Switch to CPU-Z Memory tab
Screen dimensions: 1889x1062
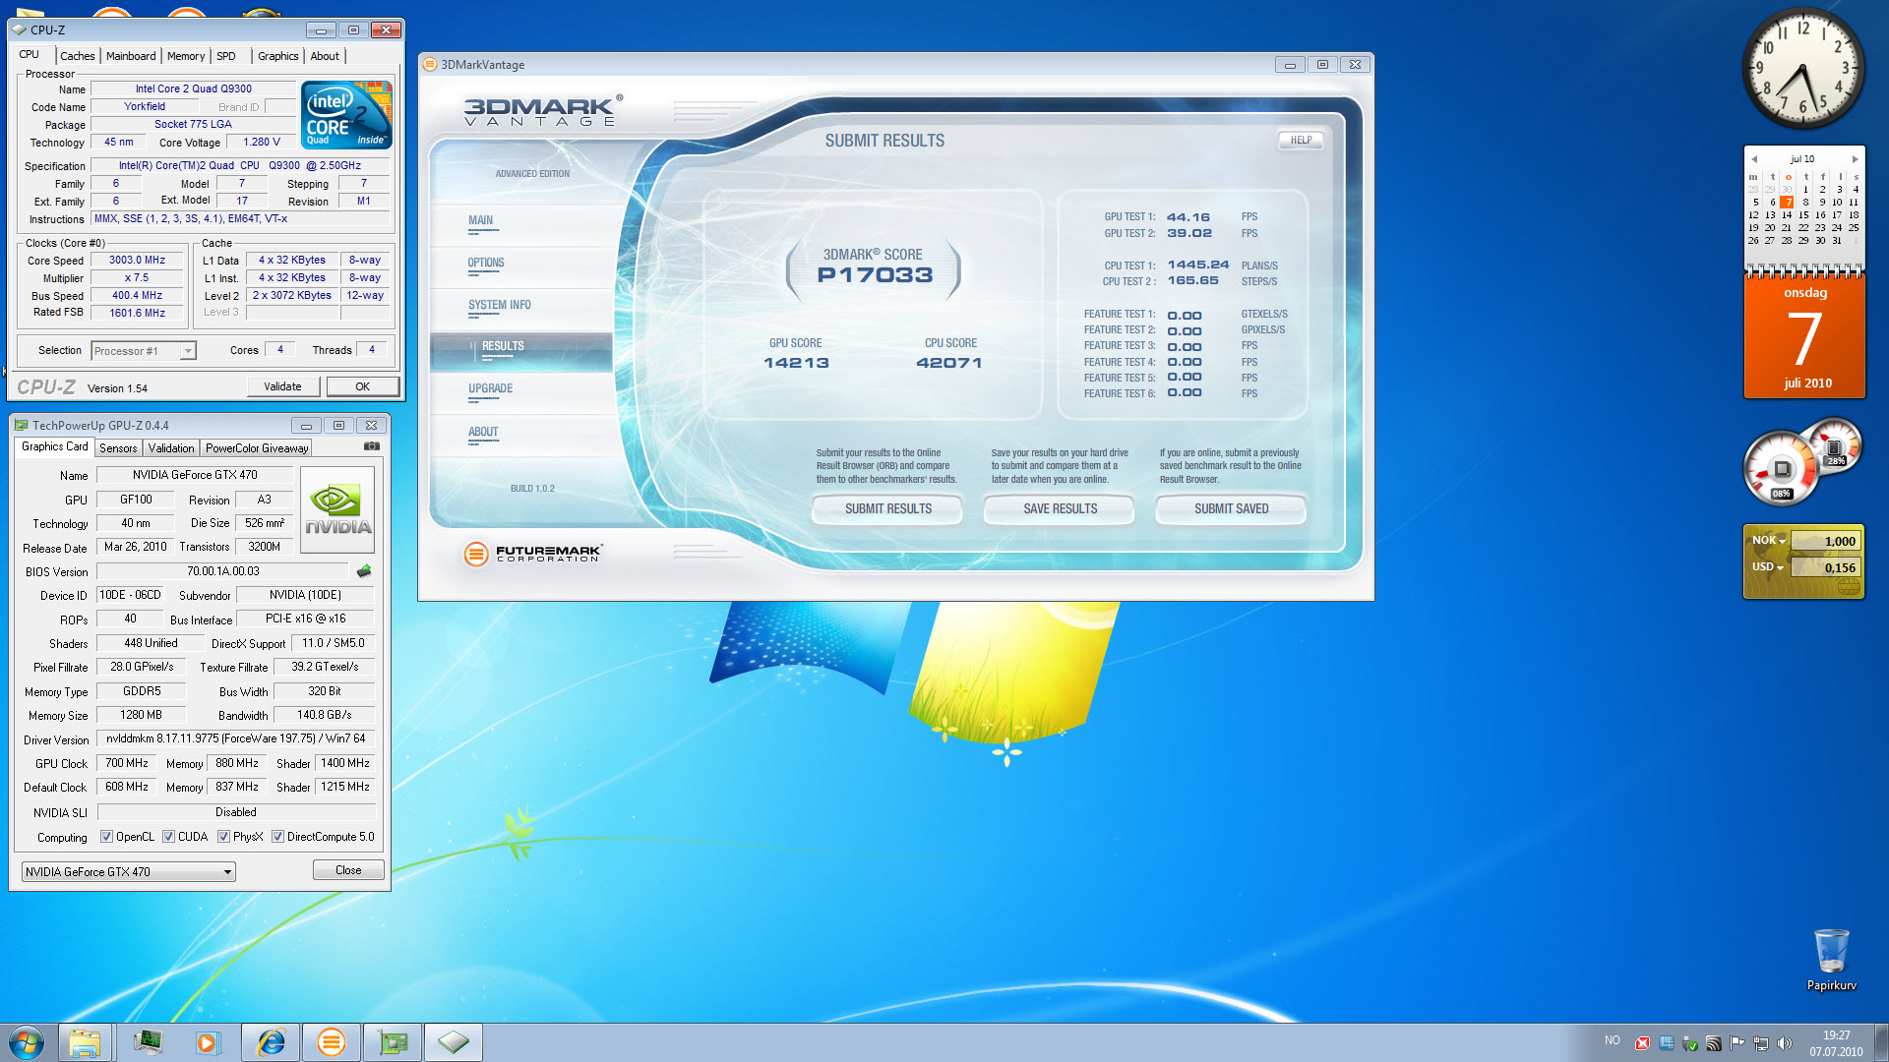tap(186, 56)
